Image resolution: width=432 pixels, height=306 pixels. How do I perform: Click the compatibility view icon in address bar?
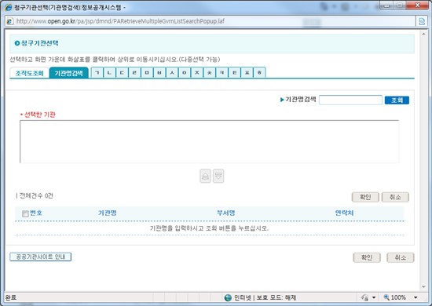pos(422,21)
